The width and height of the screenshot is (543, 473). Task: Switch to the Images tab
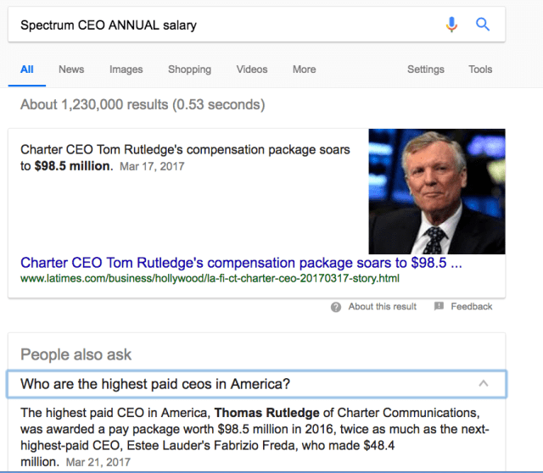[126, 70]
